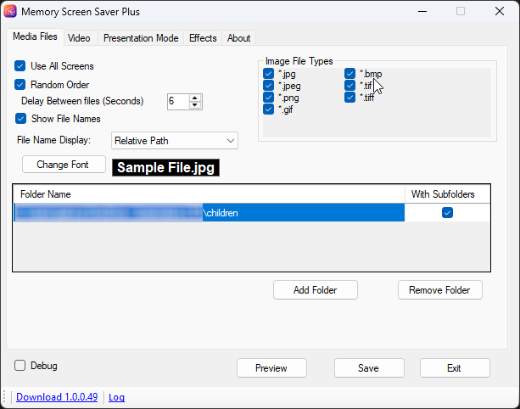This screenshot has width=520, height=409.
Task: Click the With Subfolders column header
Action: [x=447, y=194]
